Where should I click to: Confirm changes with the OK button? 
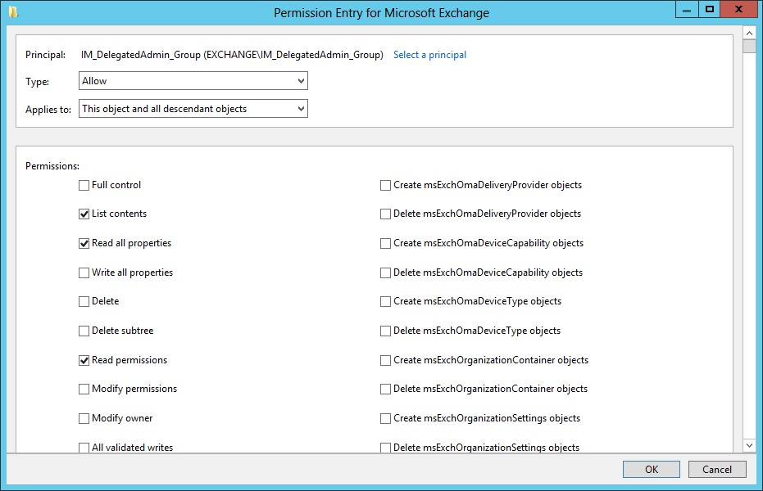click(651, 469)
